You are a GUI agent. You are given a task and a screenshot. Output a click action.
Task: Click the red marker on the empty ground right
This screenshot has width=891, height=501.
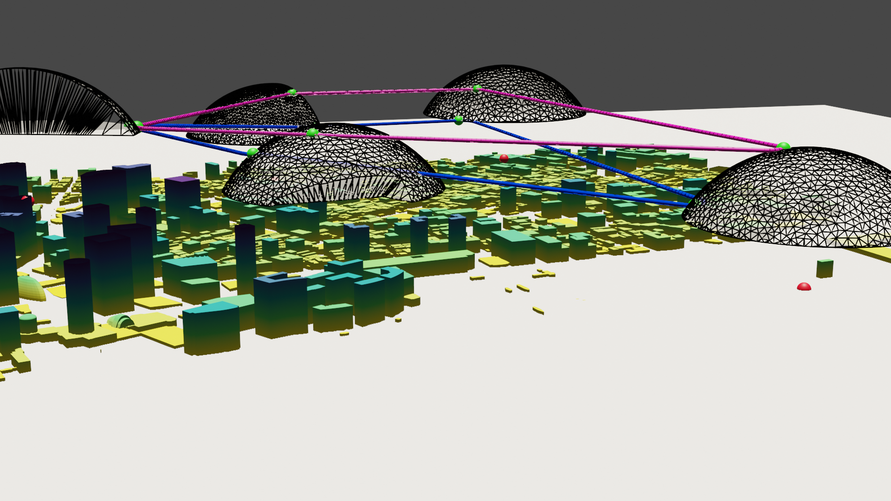click(x=804, y=287)
